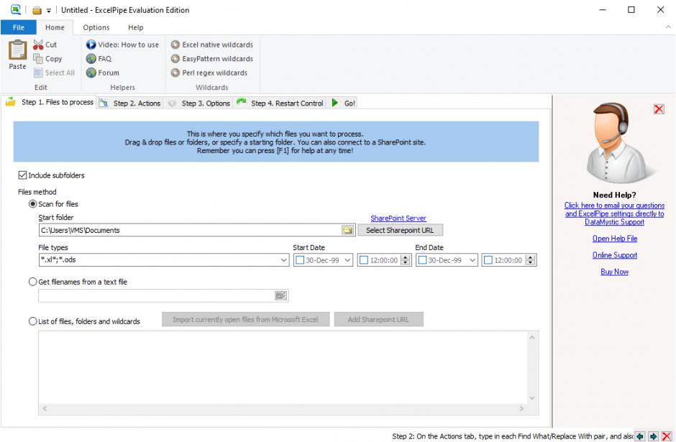The image size is (676, 442).
Task: Open EasyPattern wildcards reference
Action: [211, 59]
